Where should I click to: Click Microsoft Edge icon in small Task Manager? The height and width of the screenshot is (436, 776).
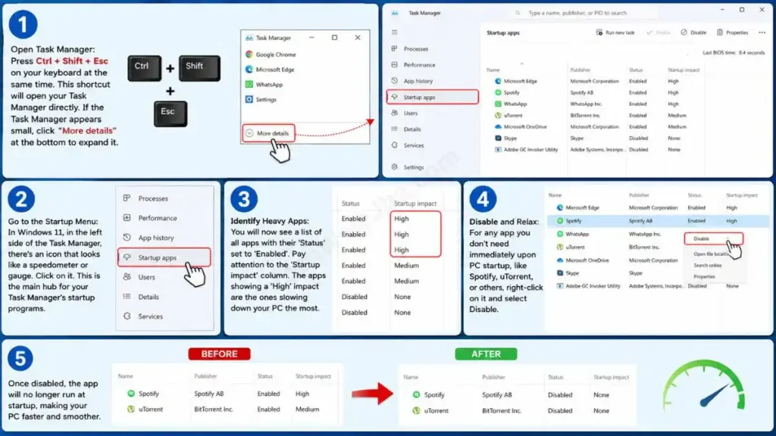[249, 70]
